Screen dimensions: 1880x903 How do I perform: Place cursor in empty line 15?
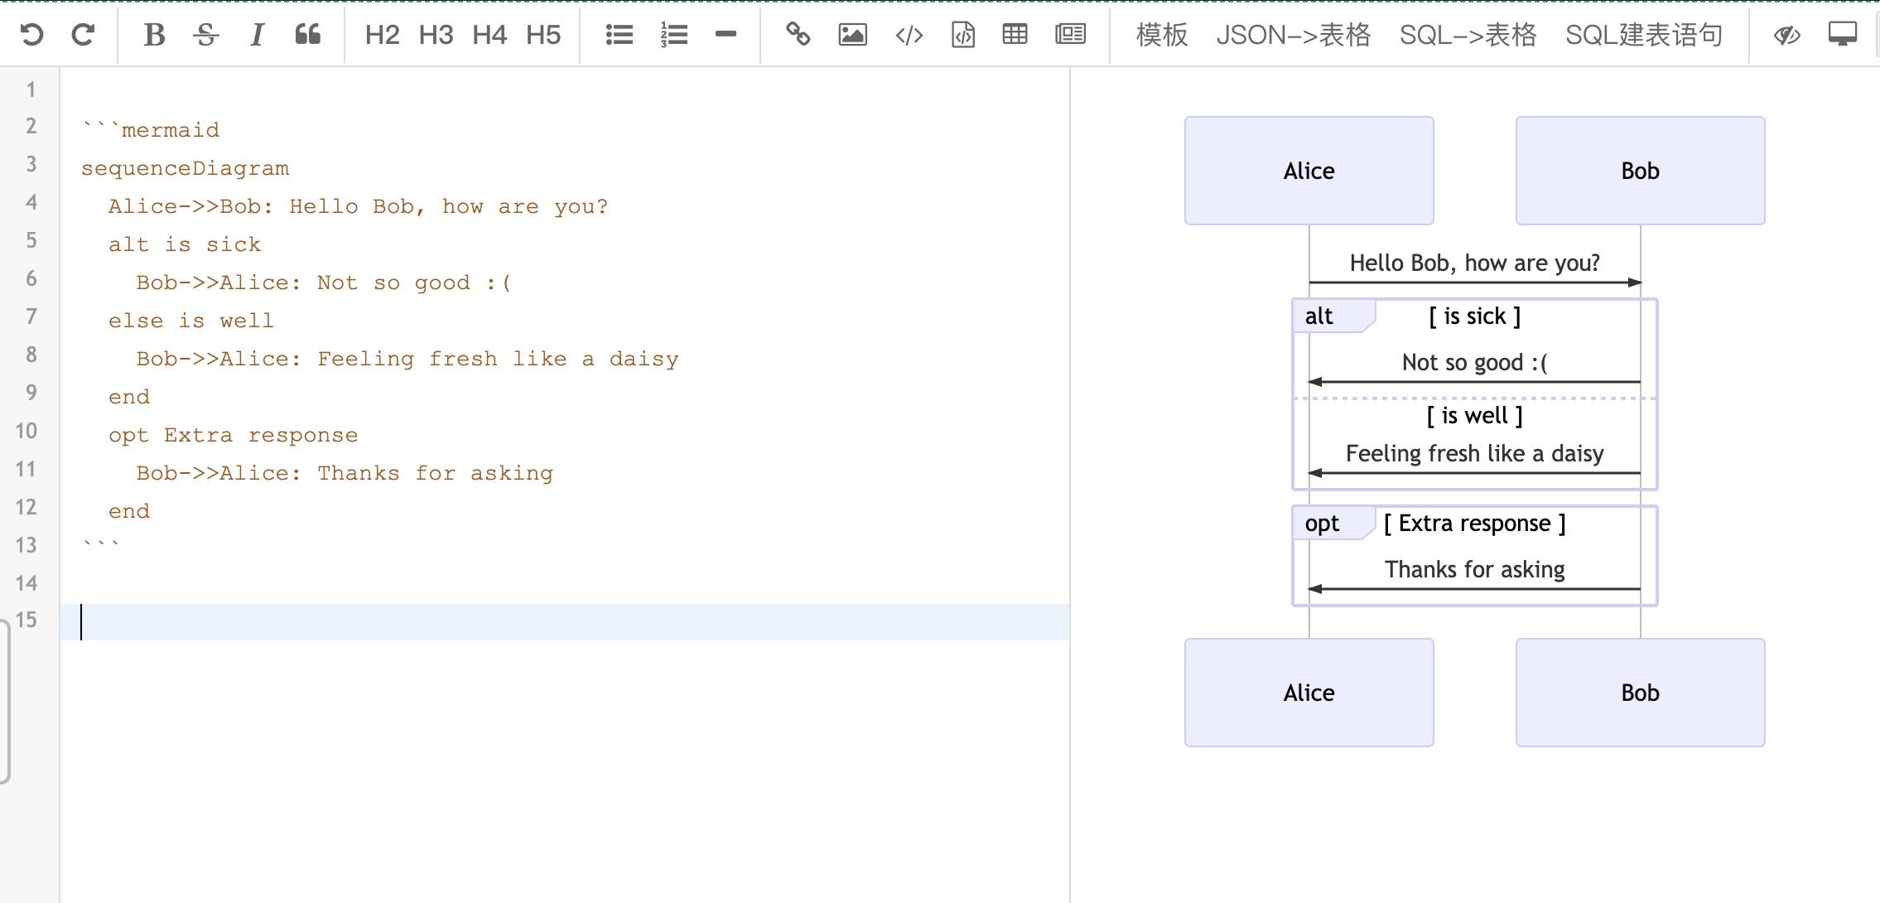[565, 622]
